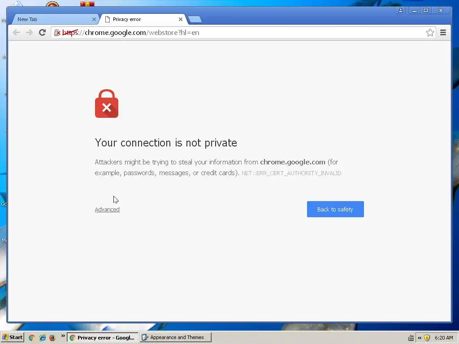
Task: Bookmark this page with the star
Action: coord(430,32)
